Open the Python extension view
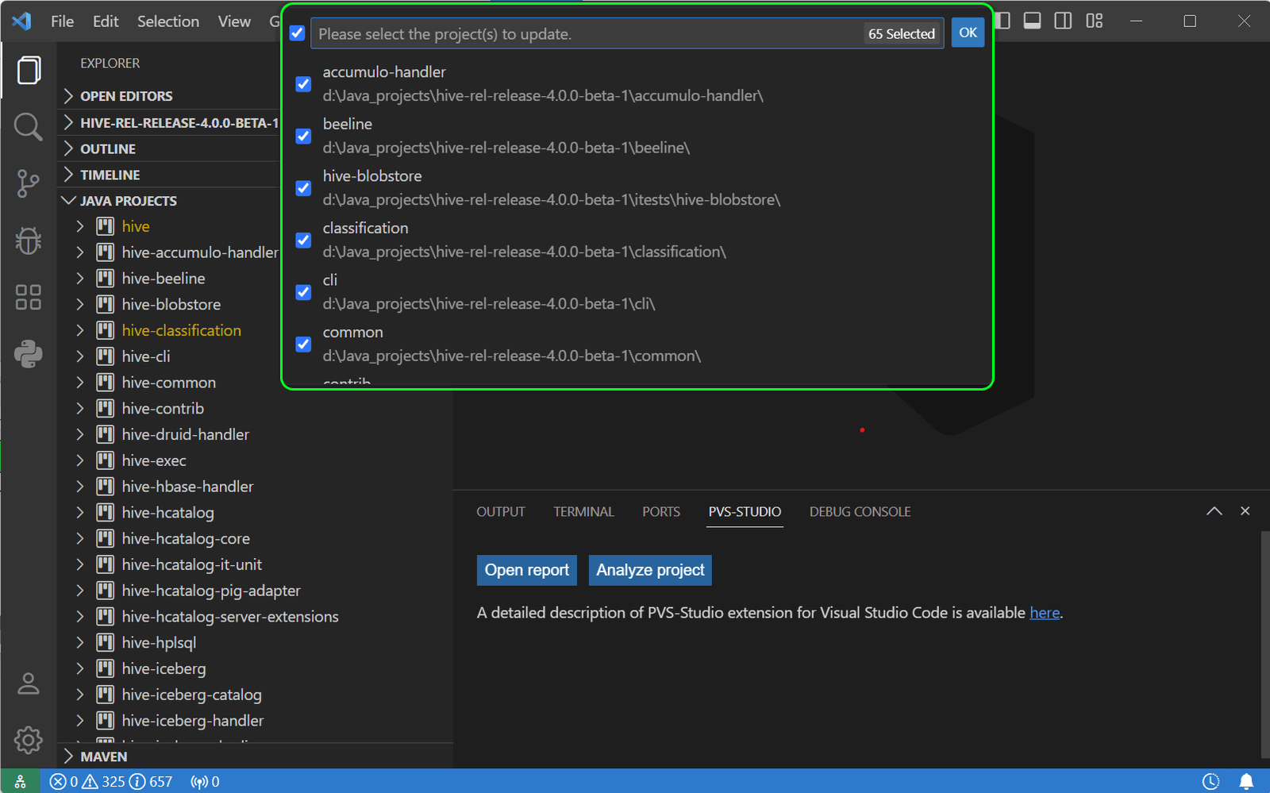1270x793 pixels. point(29,354)
